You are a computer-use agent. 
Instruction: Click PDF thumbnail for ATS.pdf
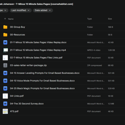(5, 111)
